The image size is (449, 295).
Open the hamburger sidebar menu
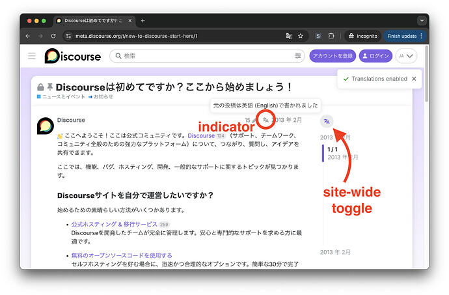(32, 56)
